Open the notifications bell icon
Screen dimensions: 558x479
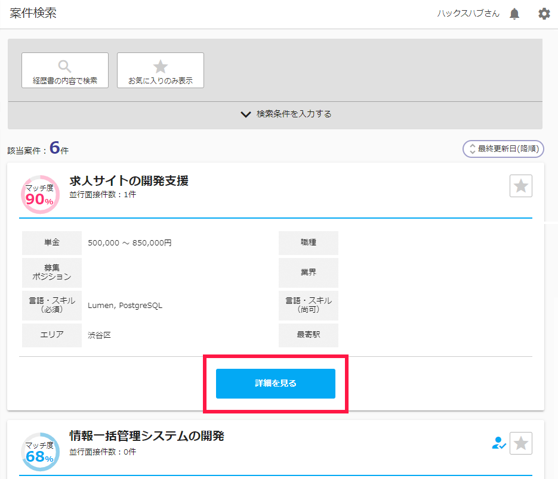[514, 14]
